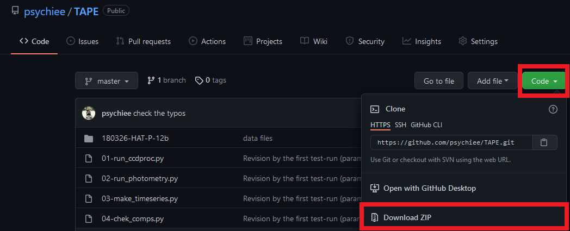
Task: Click the Download ZIP option
Action: 464,217
